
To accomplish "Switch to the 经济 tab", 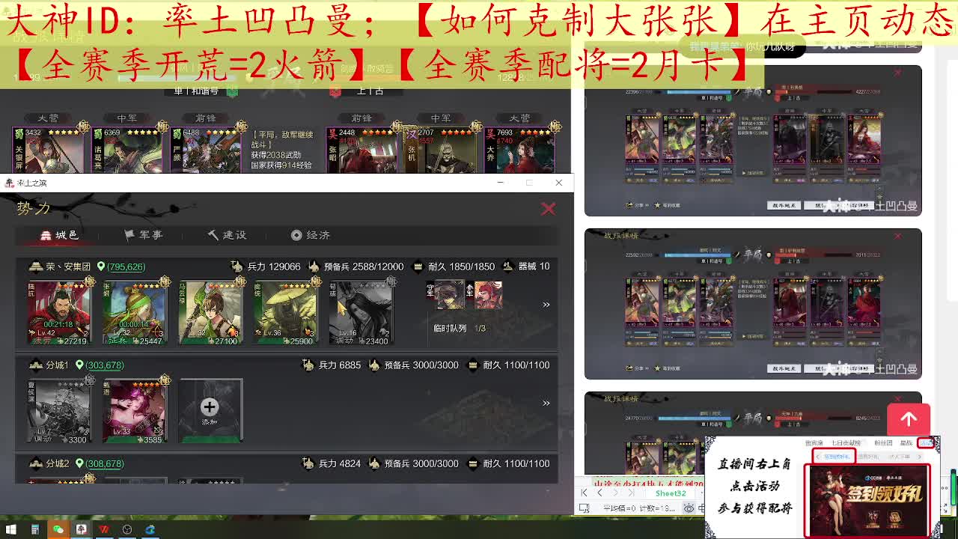I will 311,235.
